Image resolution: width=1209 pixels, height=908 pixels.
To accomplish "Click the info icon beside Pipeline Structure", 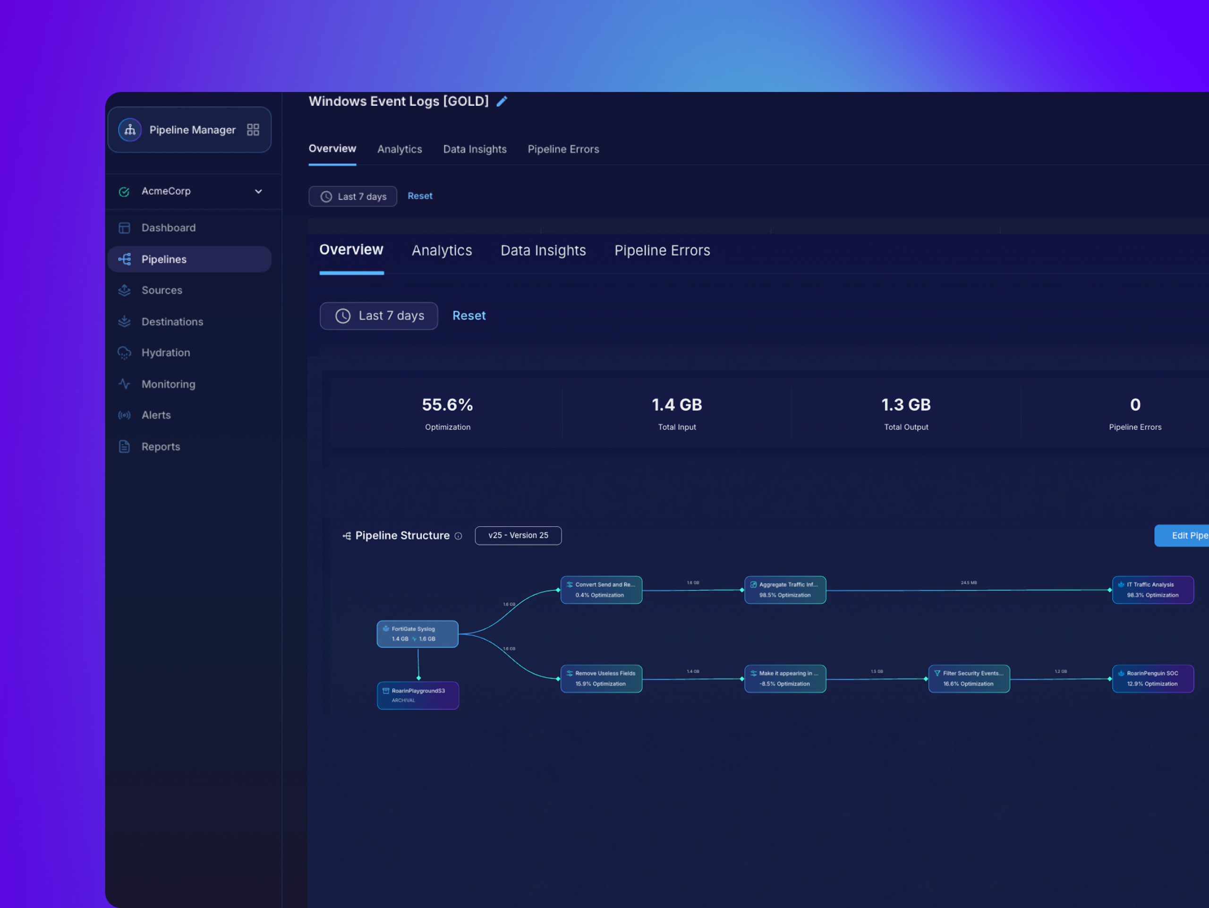I will [458, 536].
